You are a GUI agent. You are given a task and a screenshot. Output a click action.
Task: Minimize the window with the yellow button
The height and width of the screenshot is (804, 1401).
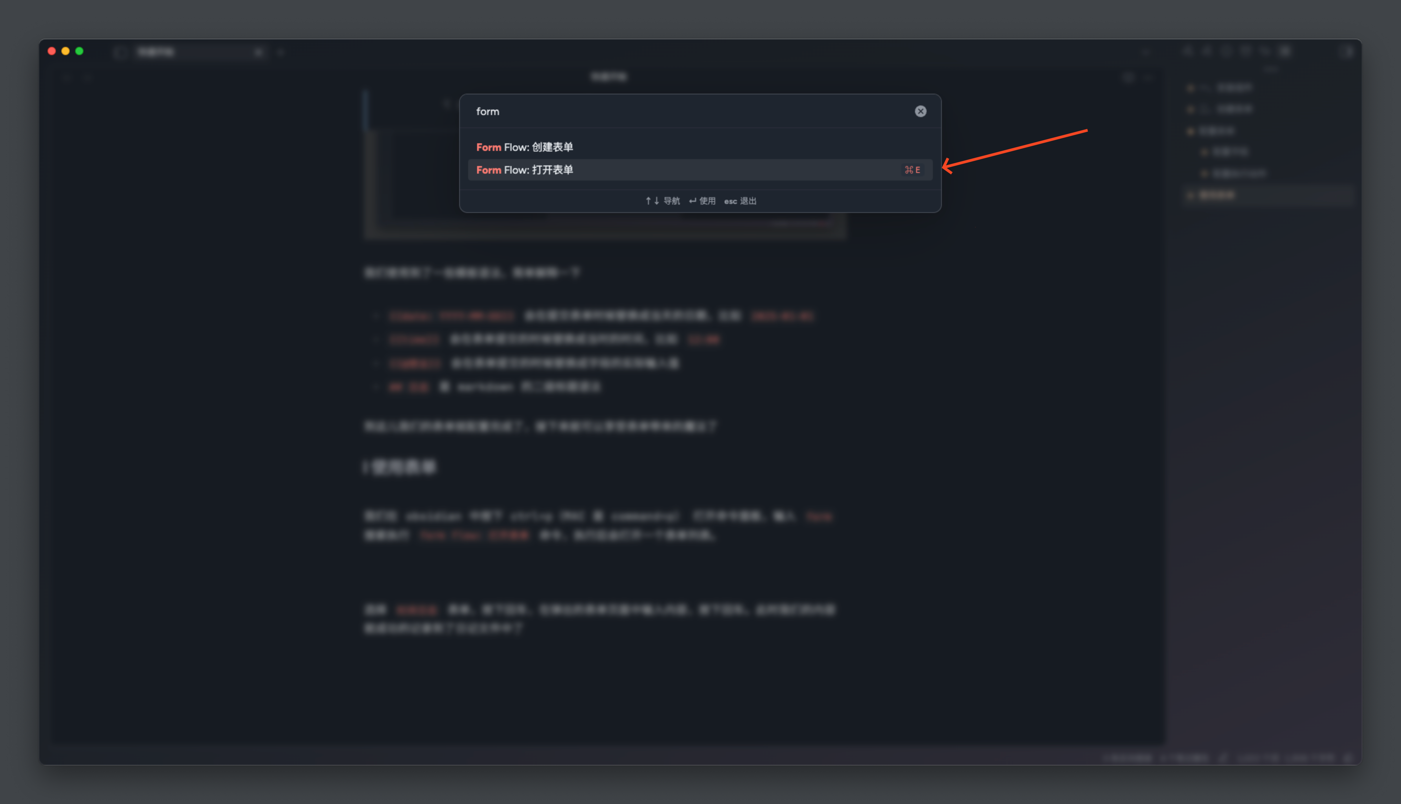66,51
